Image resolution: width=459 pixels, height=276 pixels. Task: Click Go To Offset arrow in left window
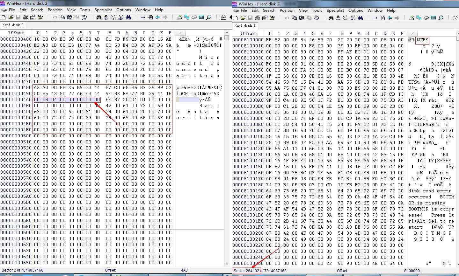[x=143, y=17]
